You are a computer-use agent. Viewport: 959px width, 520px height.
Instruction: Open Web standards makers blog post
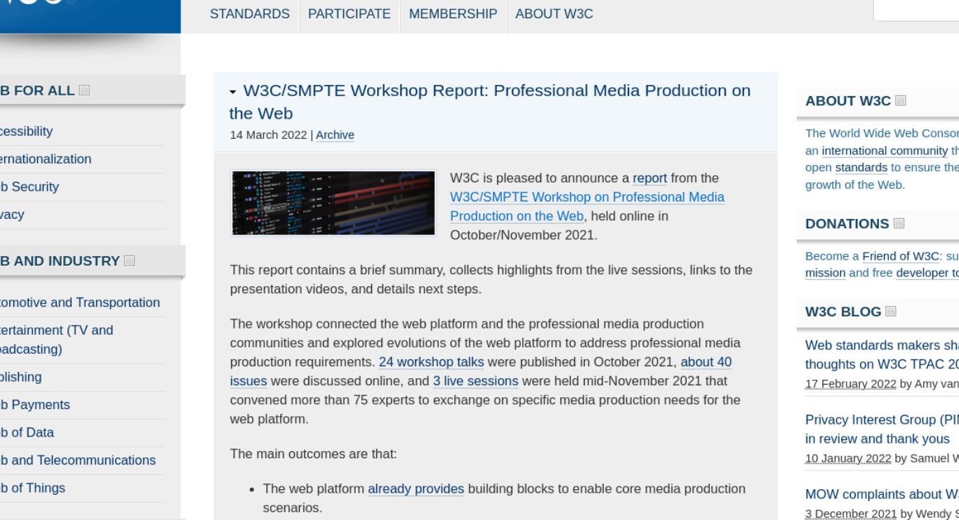click(x=882, y=354)
